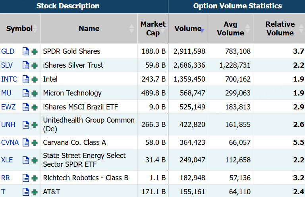Open the RR quote details icon

(x=26, y=178)
